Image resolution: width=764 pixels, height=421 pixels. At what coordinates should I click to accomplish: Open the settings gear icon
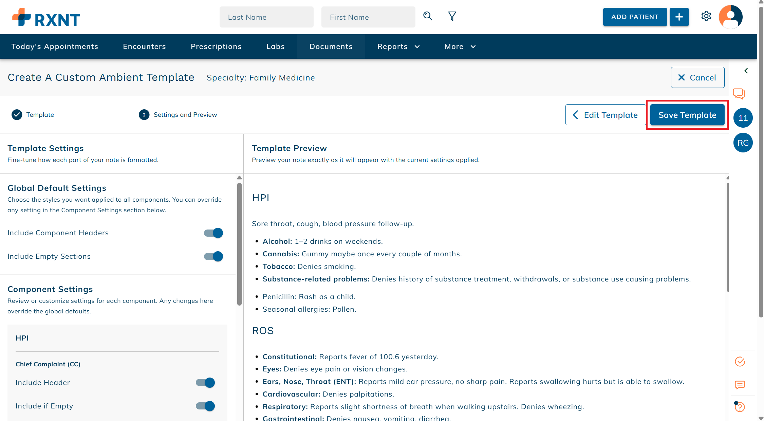[706, 16]
